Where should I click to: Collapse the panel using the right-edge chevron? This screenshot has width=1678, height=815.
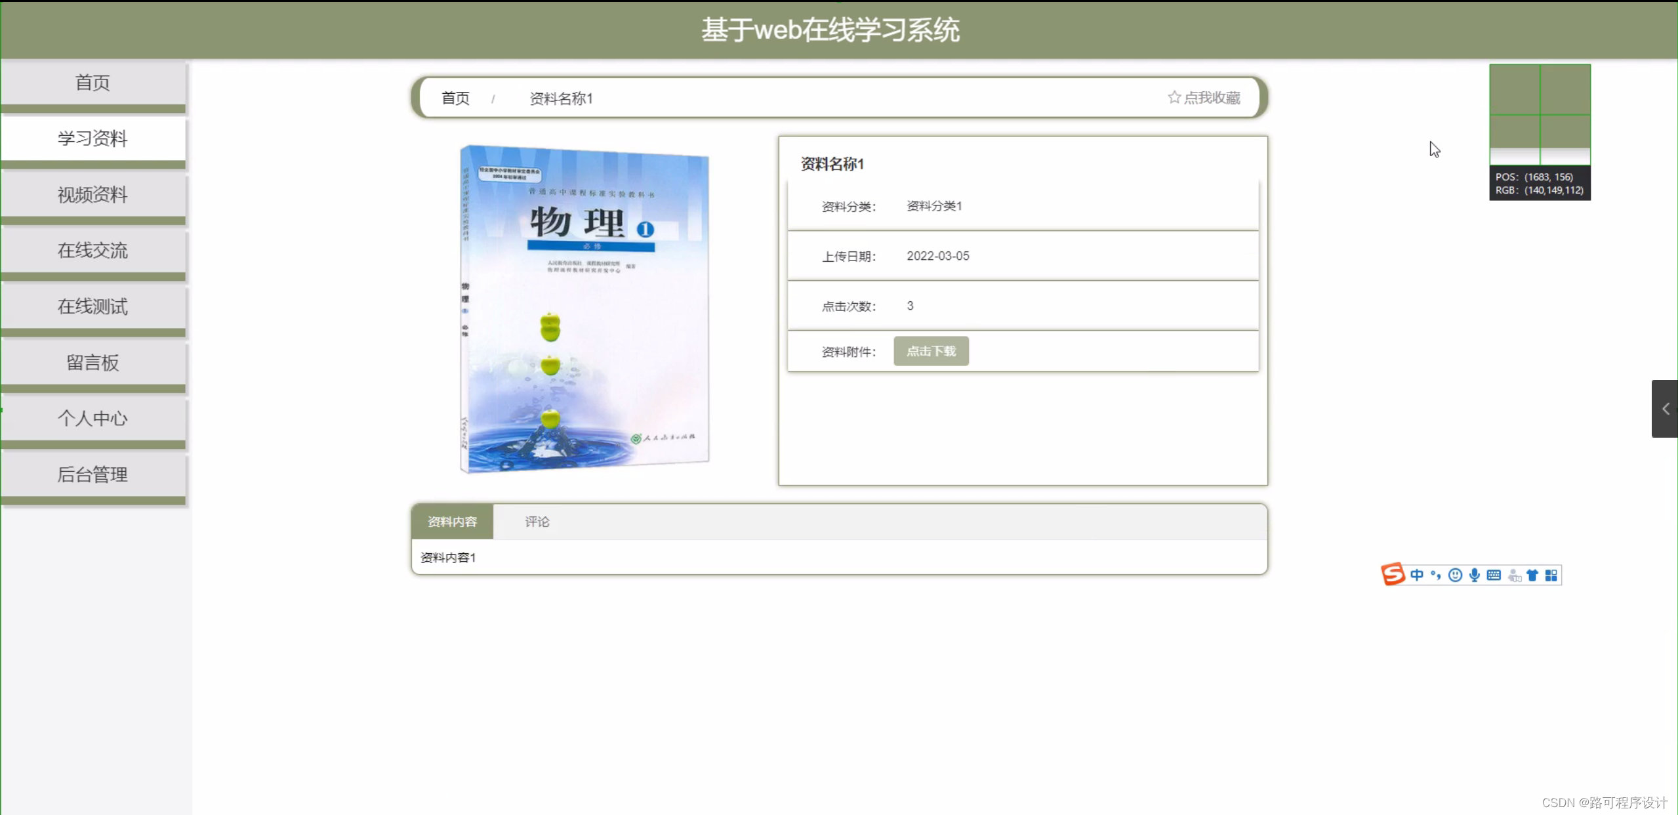[1665, 408]
